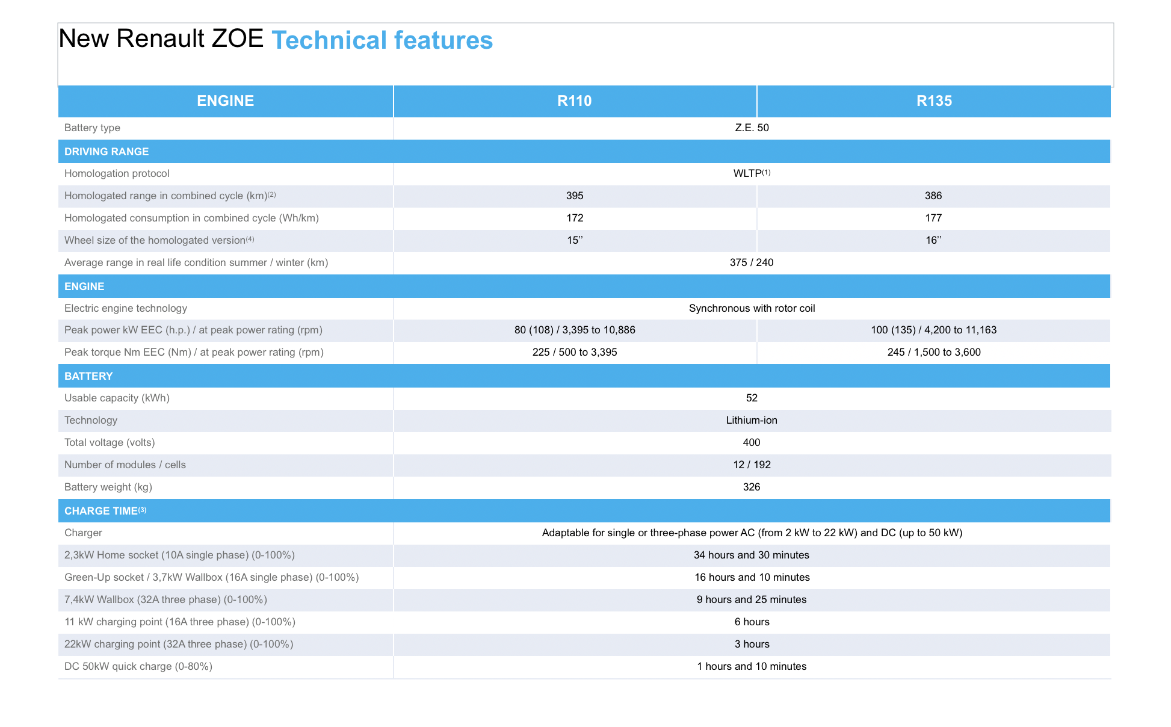Click the WLTP value cell
Image resolution: width=1171 pixels, height=727 pixels.
tap(752, 173)
